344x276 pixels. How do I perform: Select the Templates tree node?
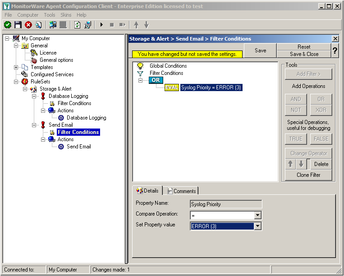41,67
